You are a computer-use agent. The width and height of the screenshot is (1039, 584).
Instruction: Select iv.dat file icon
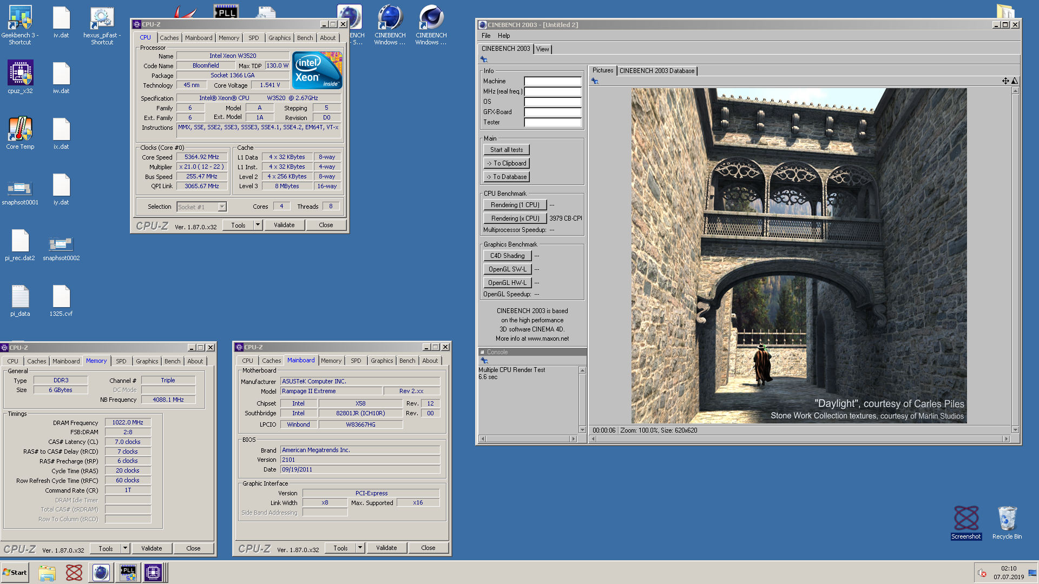click(61, 23)
